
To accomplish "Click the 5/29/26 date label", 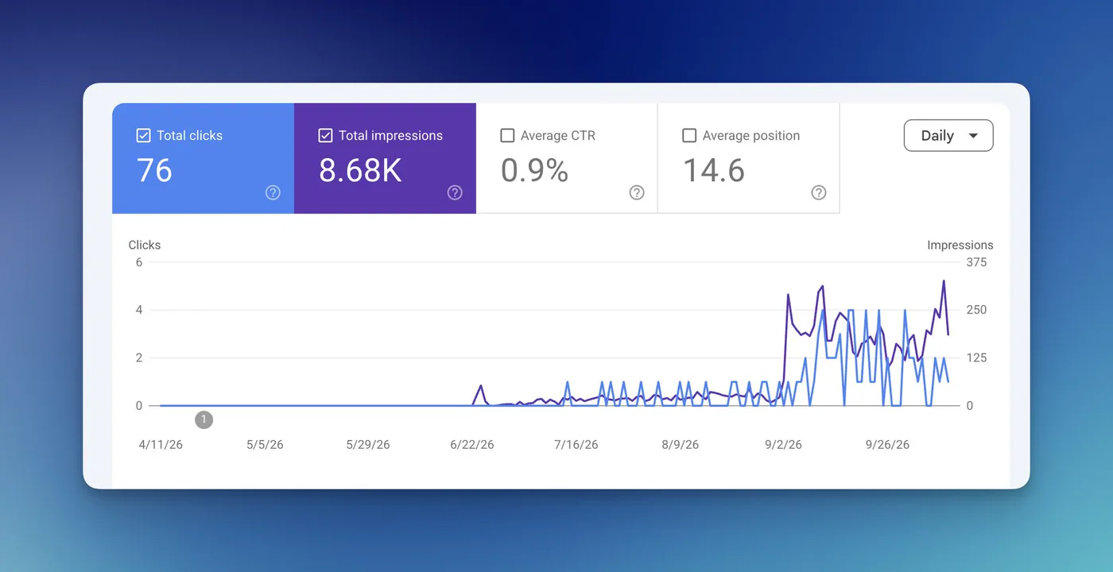I will [x=368, y=444].
